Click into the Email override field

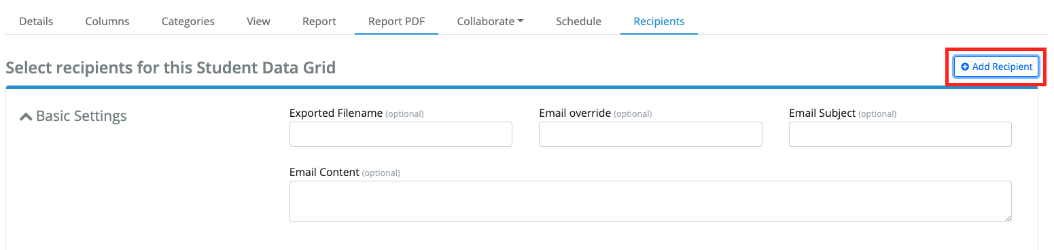[650, 135]
